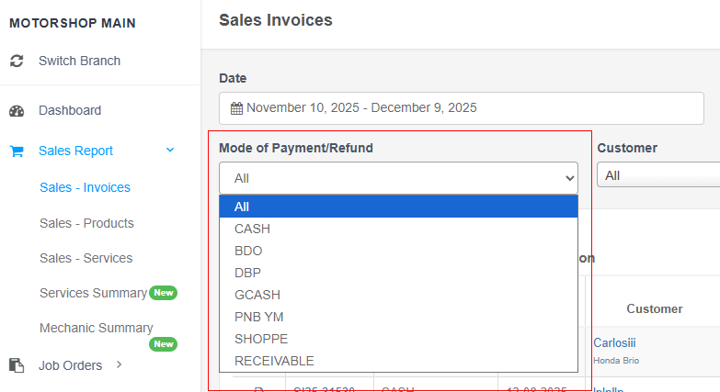Expand the Job Orders submenu arrow
This screenshot has width=720, height=392.
tap(119, 365)
